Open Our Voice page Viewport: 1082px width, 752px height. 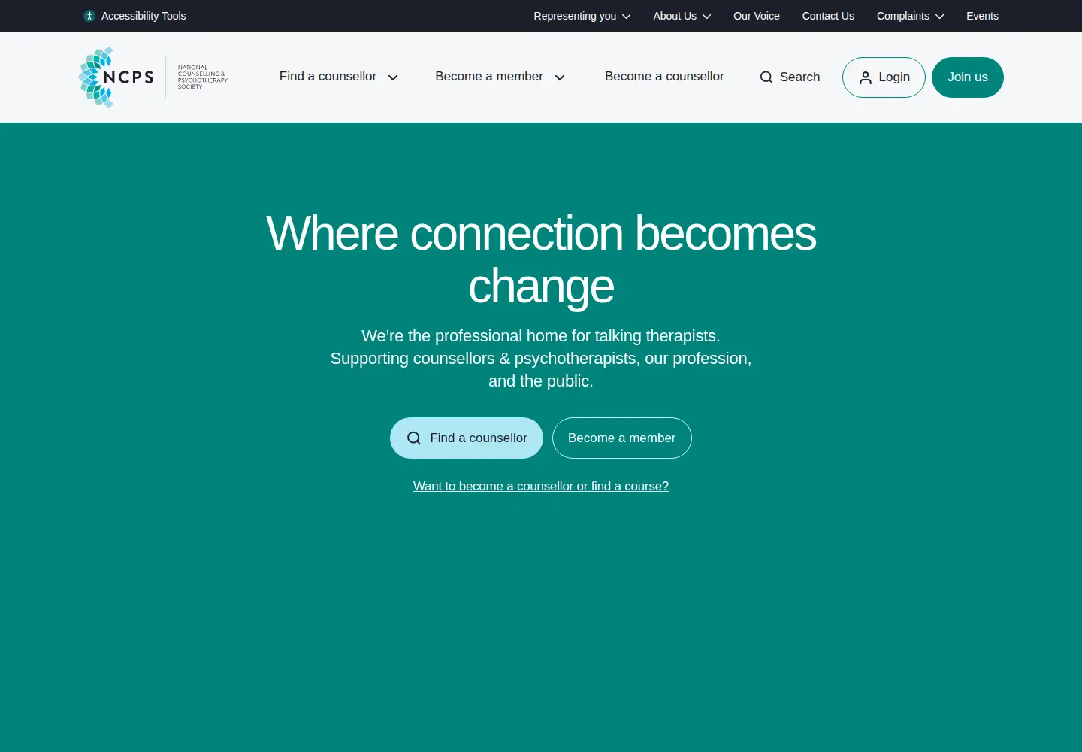[757, 16]
